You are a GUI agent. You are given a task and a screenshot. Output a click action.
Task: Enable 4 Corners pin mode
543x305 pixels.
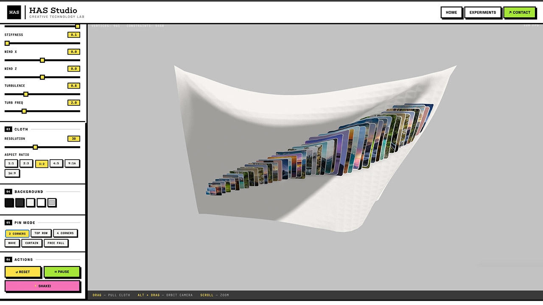click(65, 233)
